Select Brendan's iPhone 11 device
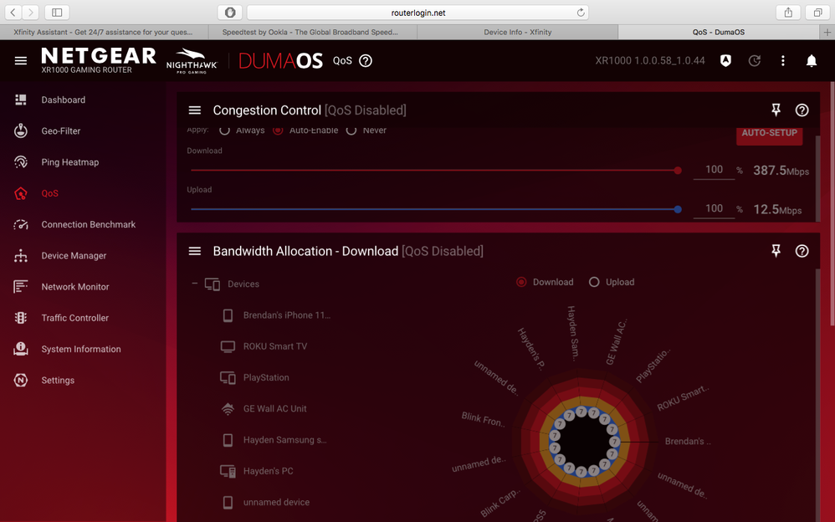 point(286,315)
